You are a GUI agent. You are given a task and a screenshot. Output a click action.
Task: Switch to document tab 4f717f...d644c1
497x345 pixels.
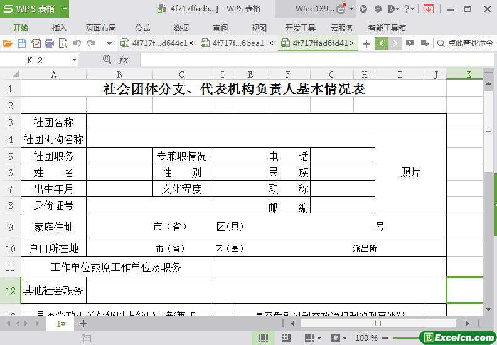click(154, 43)
